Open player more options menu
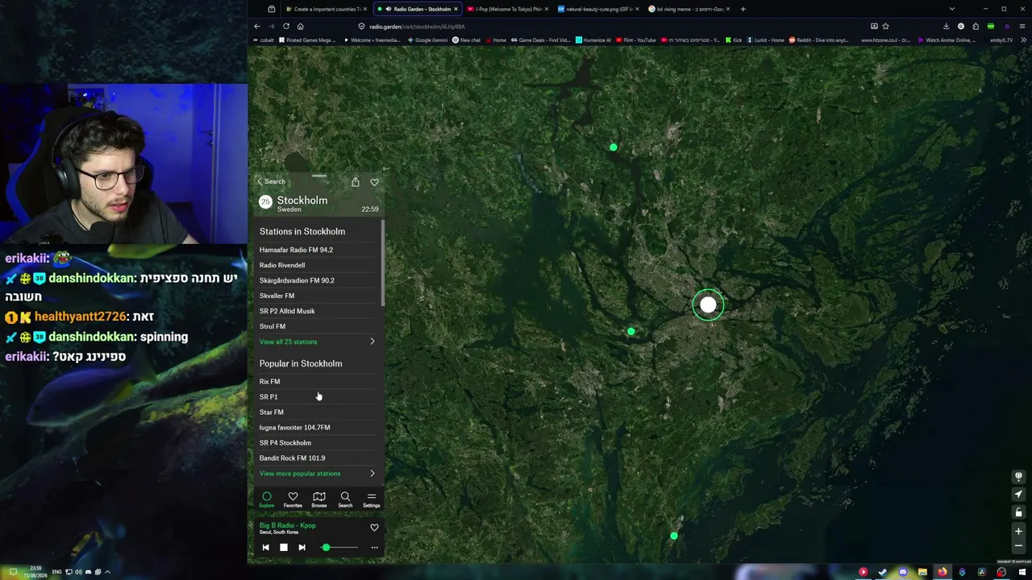The width and height of the screenshot is (1032, 580). click(x=374, y=548)
